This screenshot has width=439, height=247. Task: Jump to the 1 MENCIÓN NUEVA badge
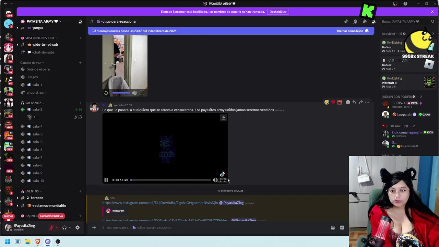click(51, 216)
